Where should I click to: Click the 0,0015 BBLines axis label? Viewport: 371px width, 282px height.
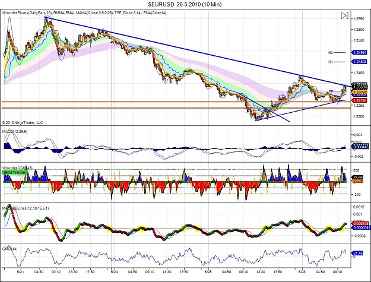(x=359, y=207)
